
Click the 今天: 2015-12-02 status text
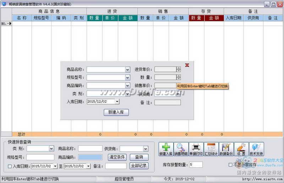[179, 179]
